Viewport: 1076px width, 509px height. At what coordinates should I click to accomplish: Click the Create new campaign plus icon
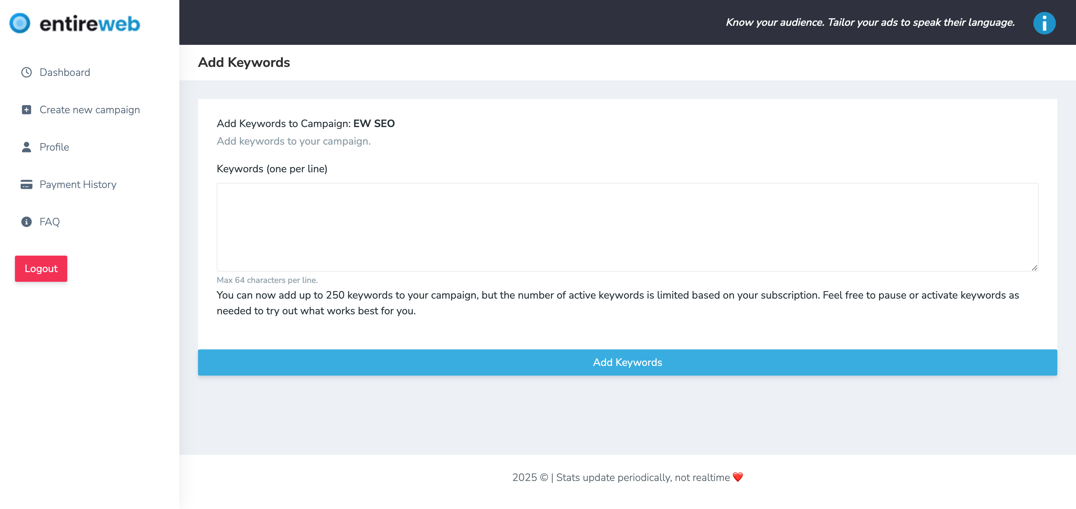(x=26, y=109)
